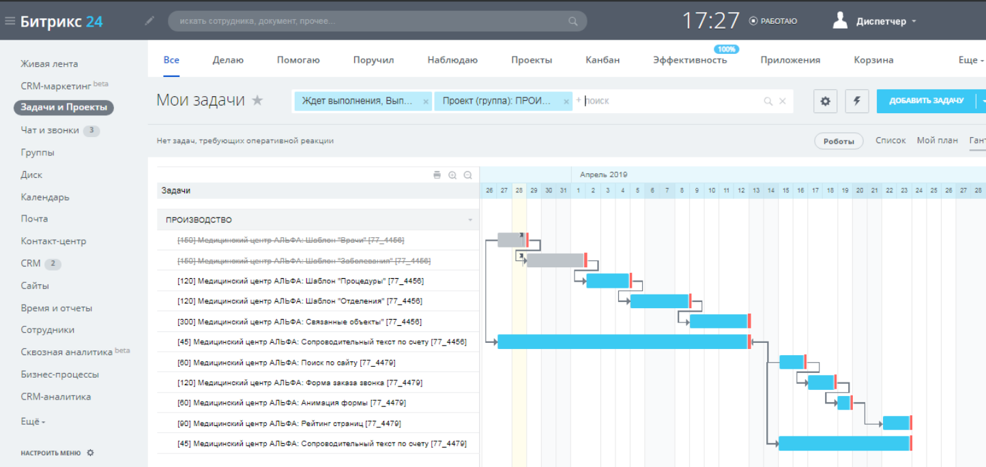Screen dimensions: 986x467
Task: Click the pencil edit icon in header
Action: coord(150,21)
